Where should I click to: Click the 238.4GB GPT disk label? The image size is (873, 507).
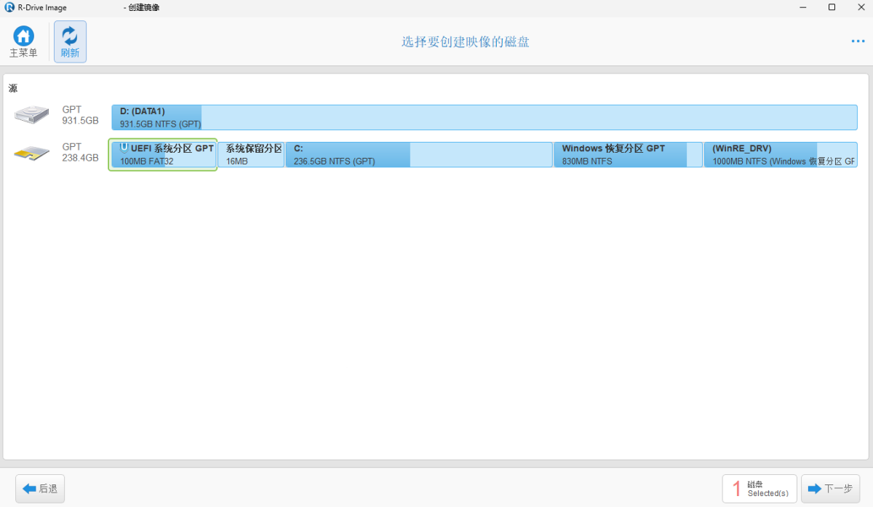[80, 152]
